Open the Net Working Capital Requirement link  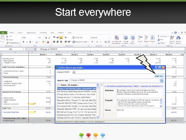134,86
